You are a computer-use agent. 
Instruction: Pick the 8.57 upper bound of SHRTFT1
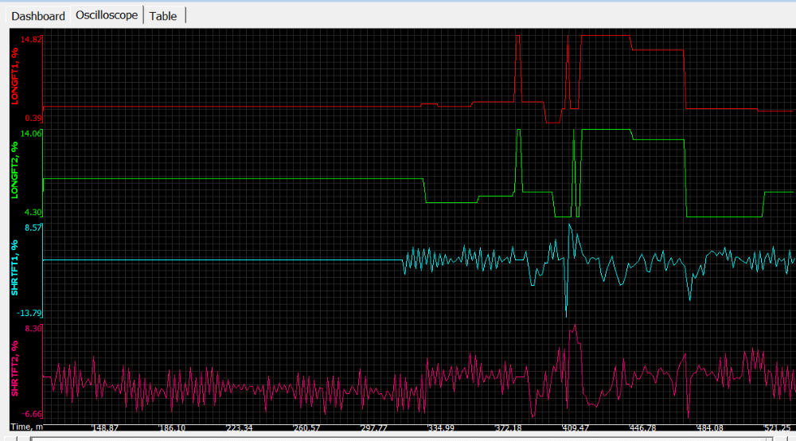tap(33, 228)
